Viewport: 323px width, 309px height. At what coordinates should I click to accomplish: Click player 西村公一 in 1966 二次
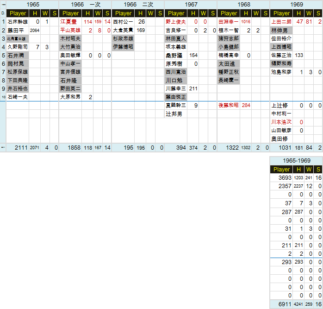[x=123, y=22]
